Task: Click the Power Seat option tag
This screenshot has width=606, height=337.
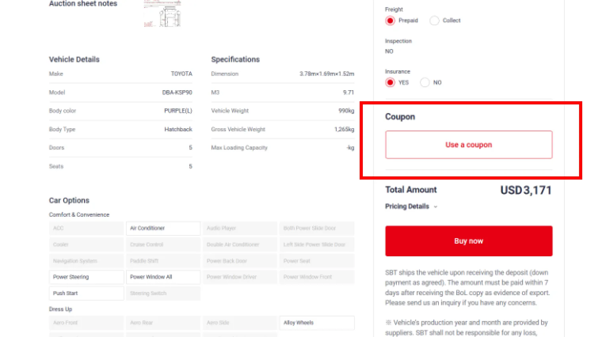Action: [x=316, y=261]
